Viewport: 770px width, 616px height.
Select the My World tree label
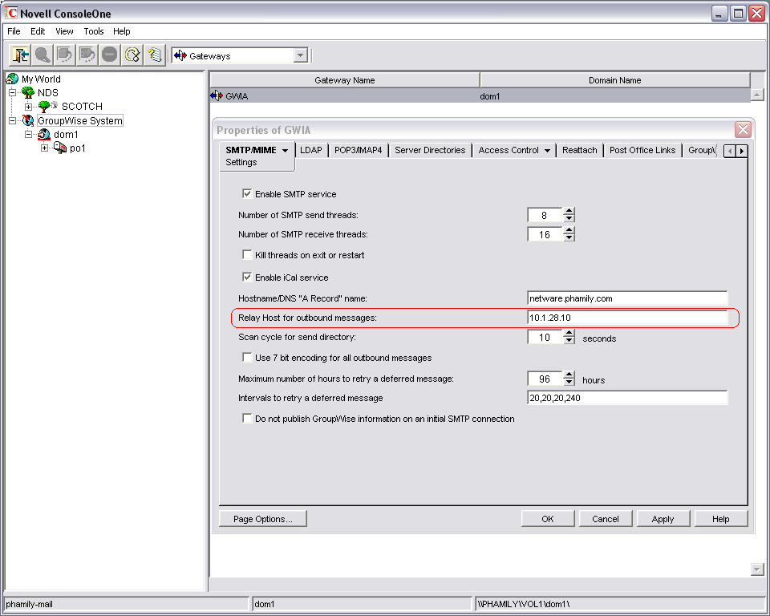click(x=41, y=79)
